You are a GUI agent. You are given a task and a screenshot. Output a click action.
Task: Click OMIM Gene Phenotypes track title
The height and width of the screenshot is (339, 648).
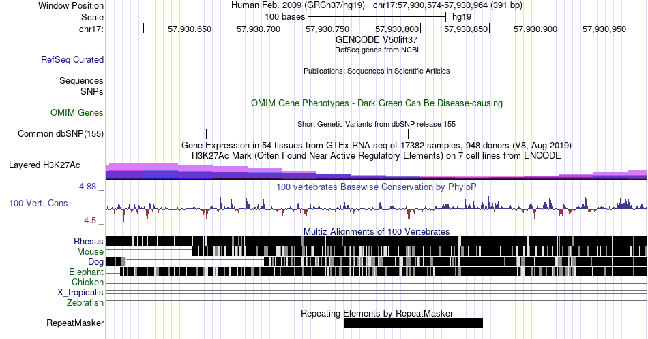377,103
